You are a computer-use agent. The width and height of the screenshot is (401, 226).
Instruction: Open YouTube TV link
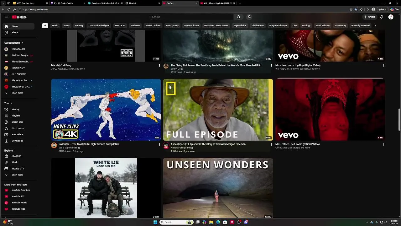(19, 196)
